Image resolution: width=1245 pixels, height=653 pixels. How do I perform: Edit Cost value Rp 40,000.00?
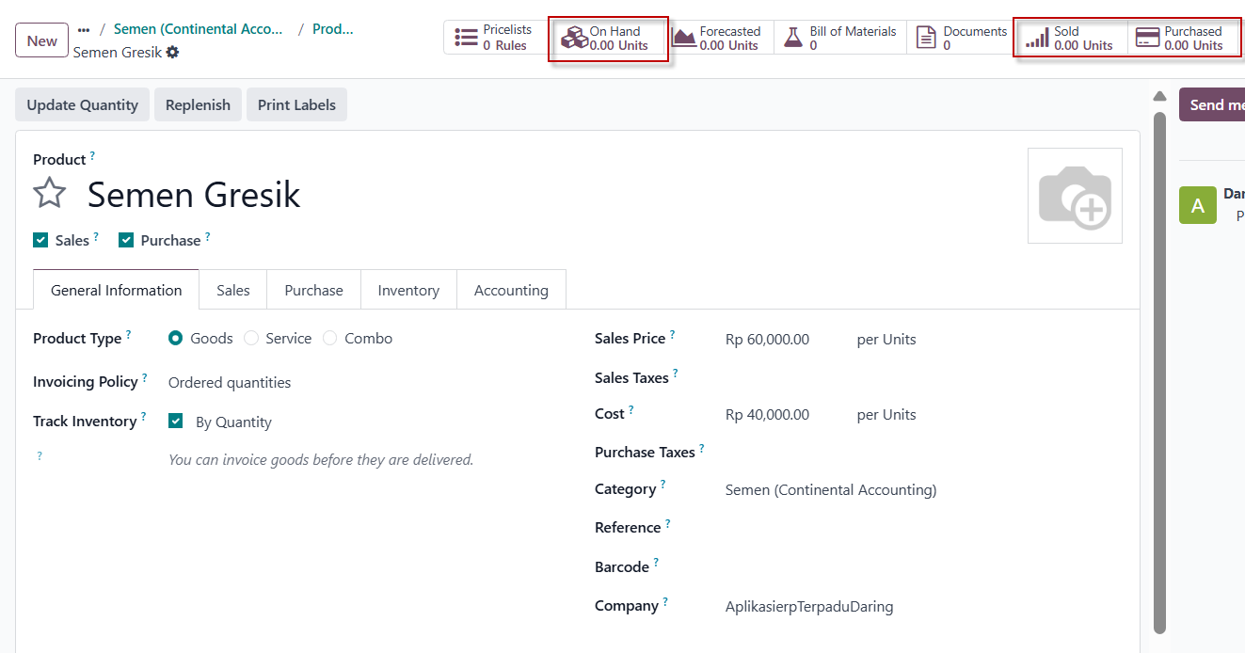coord(767,414)
